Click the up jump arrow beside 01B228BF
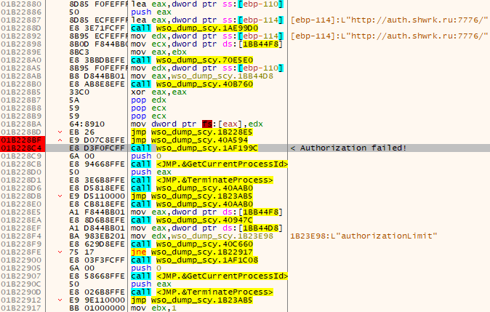This screenshot has height=312, width=490. [x=60, y=138]
